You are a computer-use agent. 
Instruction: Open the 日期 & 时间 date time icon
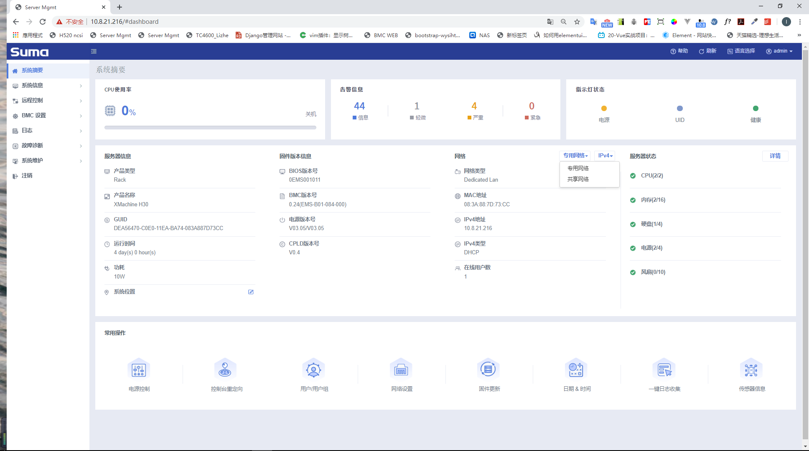point(576,369)
